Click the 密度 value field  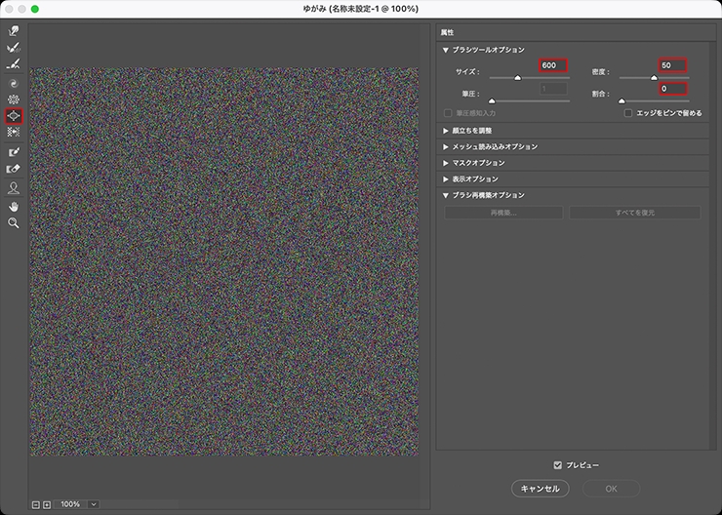[670, 65]
